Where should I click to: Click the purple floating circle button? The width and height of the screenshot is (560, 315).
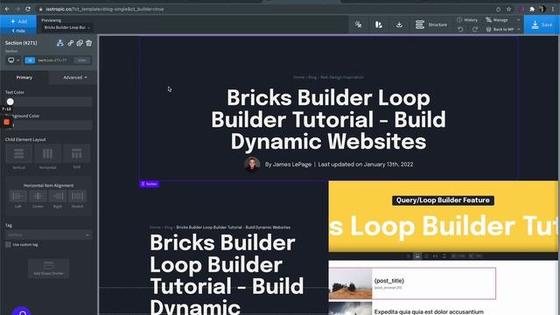pyautogui.click(x=21, y=311)
